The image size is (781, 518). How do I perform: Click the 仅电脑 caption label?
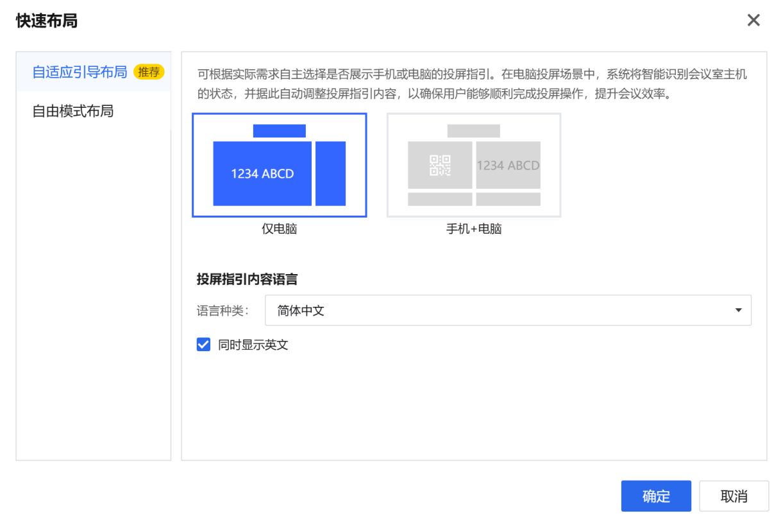(x=279, y=229)
